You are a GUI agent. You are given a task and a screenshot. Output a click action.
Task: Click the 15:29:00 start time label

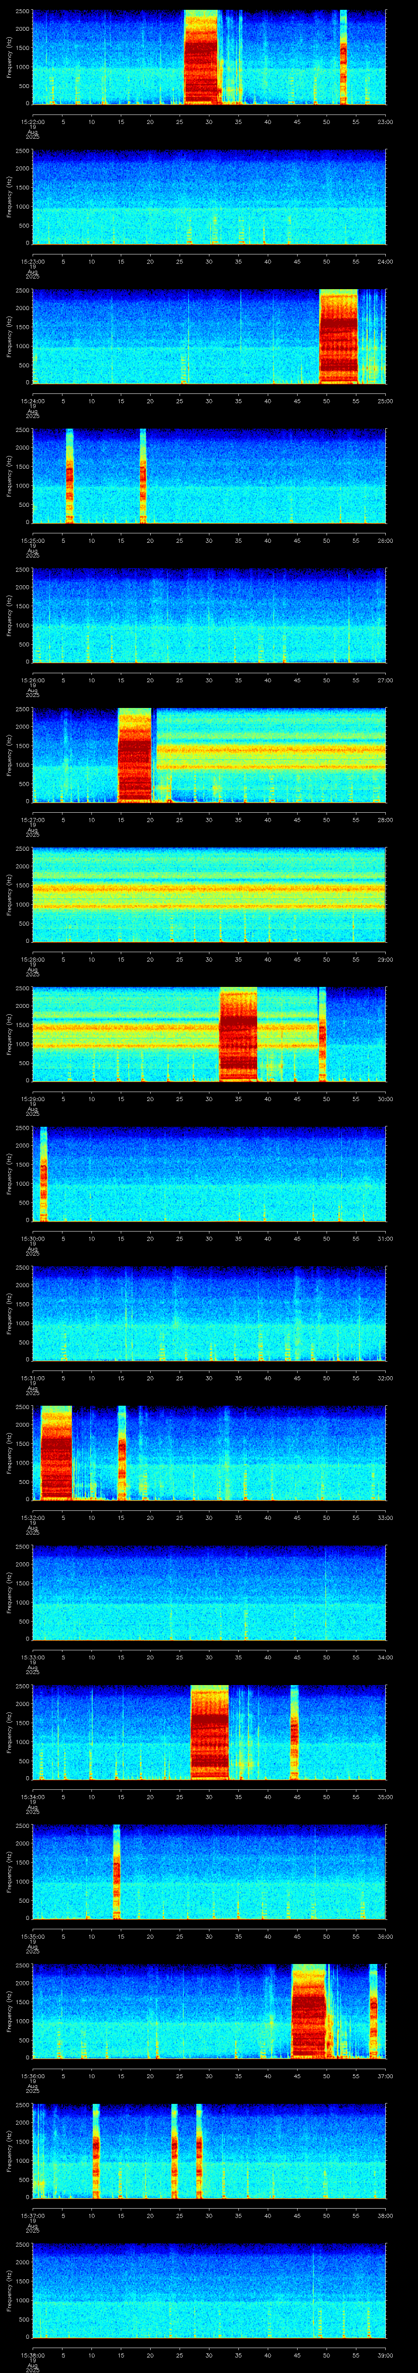click(x=32, y=1099)
